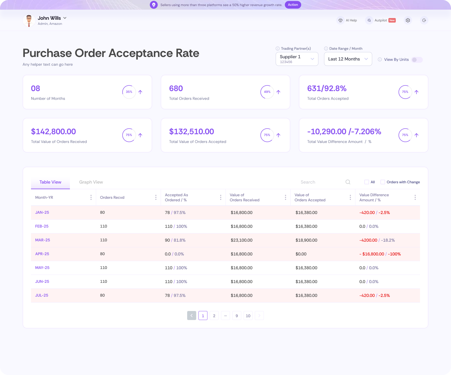Toggle the View By Units switch
The image size is (451, 375).
(417, 60)
